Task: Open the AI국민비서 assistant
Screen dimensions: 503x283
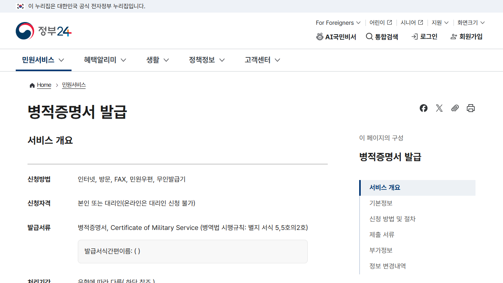Action: tap(336, 37)
